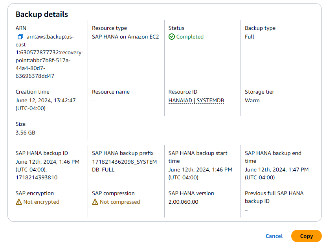Click the underlined Not compressed text

pos(120,202)
